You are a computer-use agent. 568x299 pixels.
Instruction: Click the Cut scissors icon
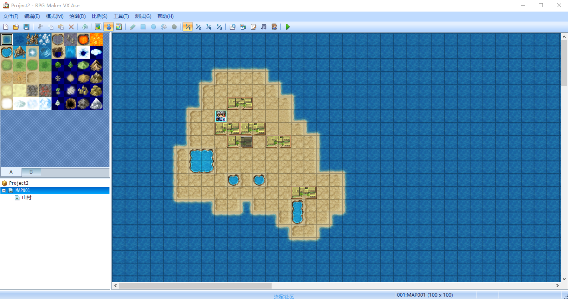[40, 27]
